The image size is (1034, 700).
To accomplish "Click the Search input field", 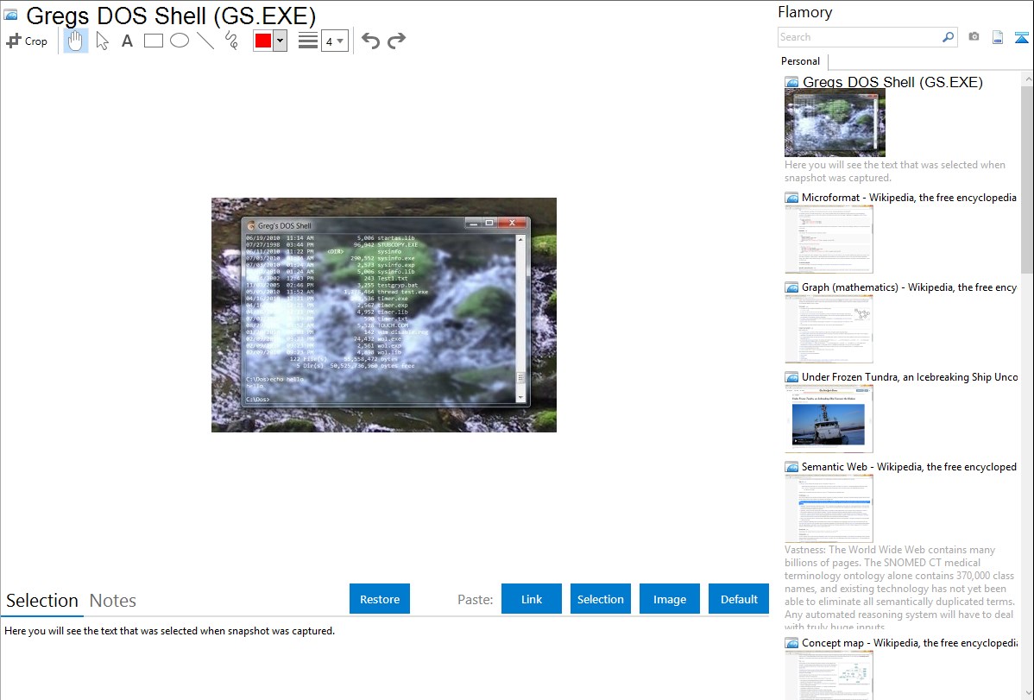I will pyautogui.click(x=860, y=37).
